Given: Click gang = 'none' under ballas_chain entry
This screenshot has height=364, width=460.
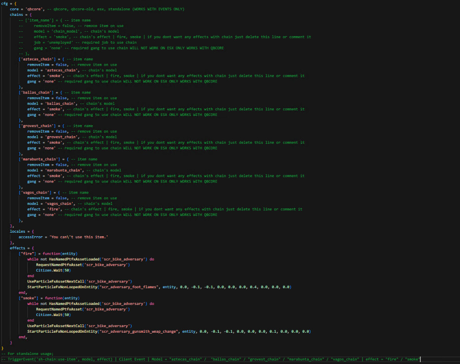Looking at the screenshot, I should point(41,115).
